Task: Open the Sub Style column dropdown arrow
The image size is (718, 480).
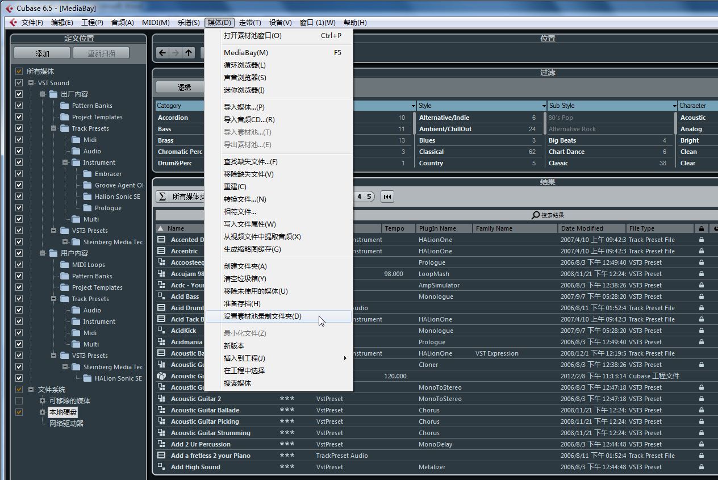Action: pyautogui.click(x=674, y=106)
